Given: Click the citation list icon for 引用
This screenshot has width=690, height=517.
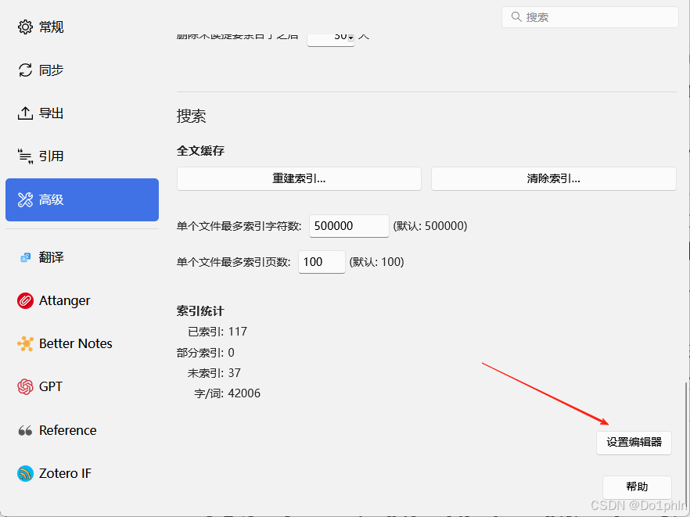Looking at the screenshot, I should point(25,156).
